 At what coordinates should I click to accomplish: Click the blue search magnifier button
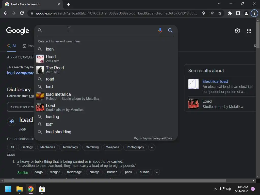(x=170, y=30)
